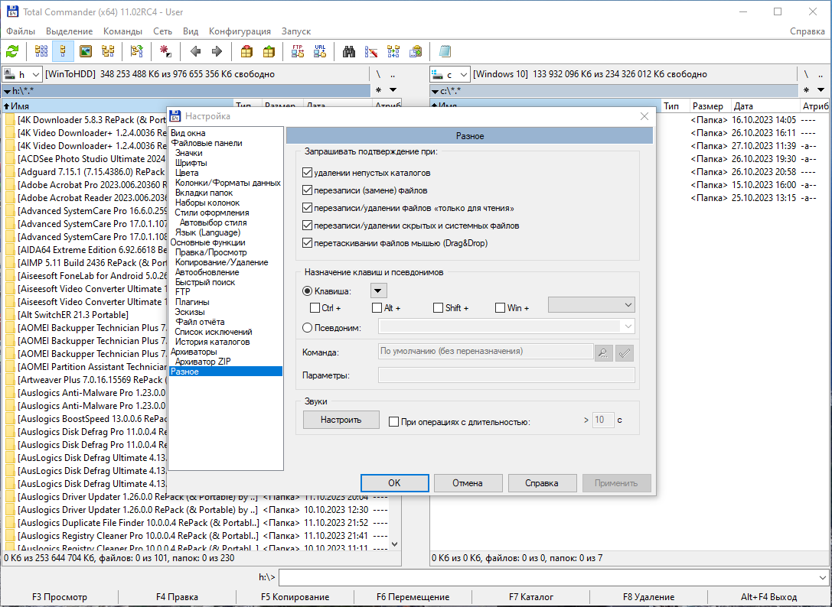The image size is (832, 607).
Task: Toggle read-only files overwrite confirmation
Action: click(x=307, y=208)
